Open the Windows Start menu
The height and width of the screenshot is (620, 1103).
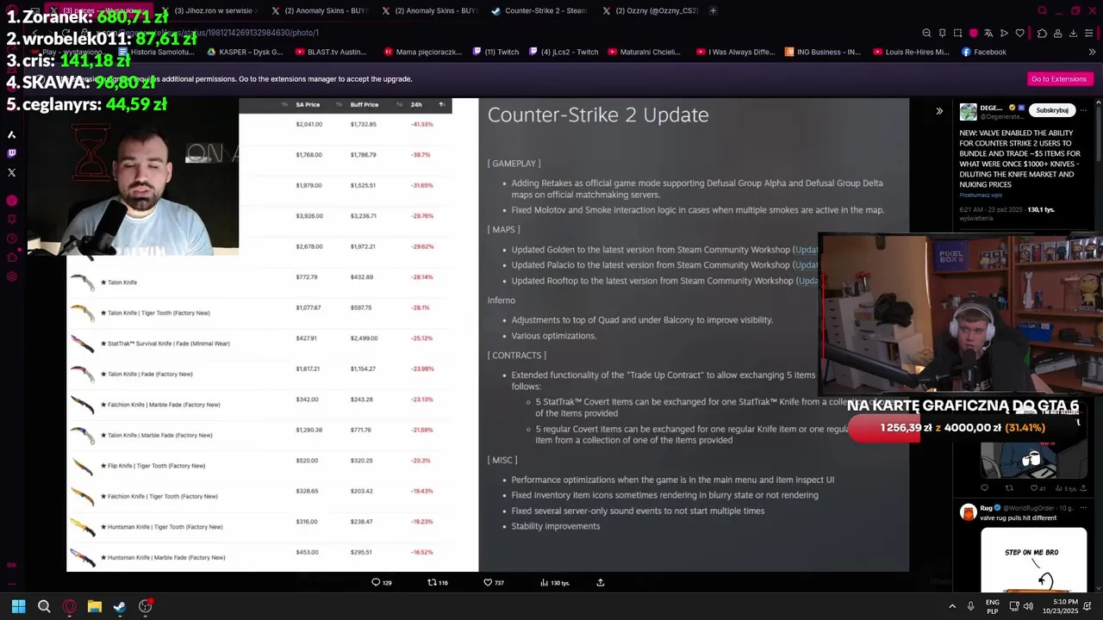pos(18,606)
